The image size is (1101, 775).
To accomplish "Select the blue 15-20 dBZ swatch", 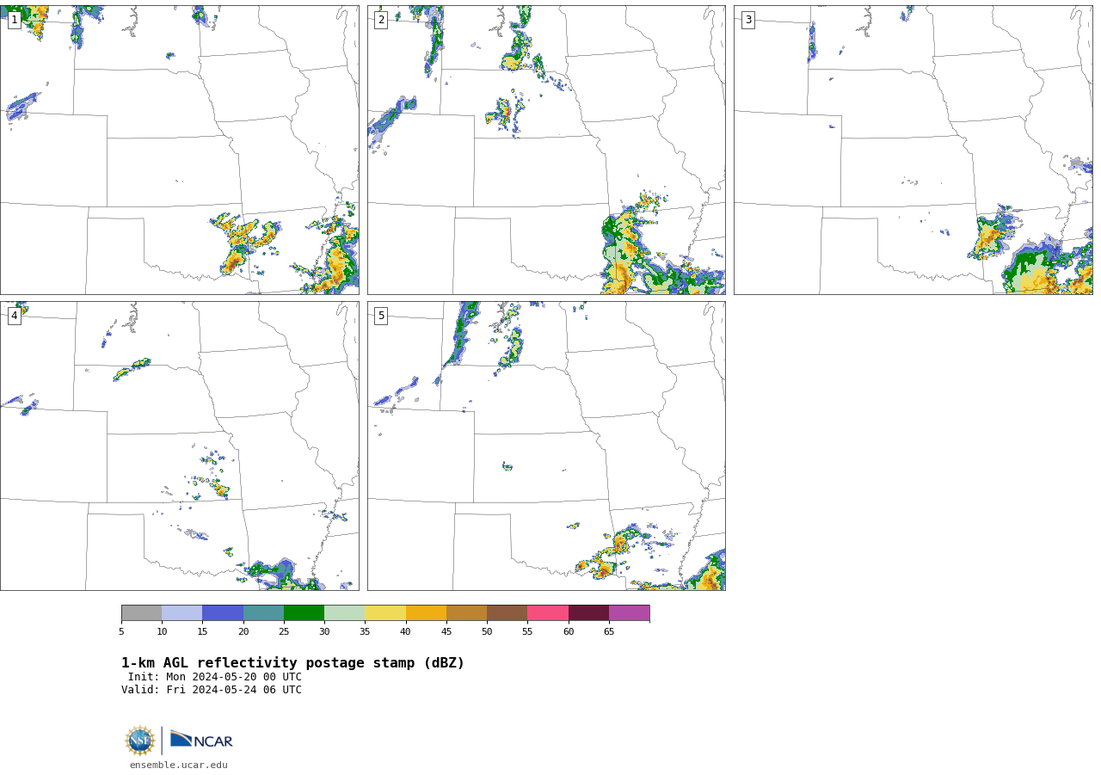I will (x=223, y=613).
